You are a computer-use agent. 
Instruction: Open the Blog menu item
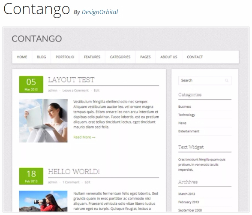(42, 57)
